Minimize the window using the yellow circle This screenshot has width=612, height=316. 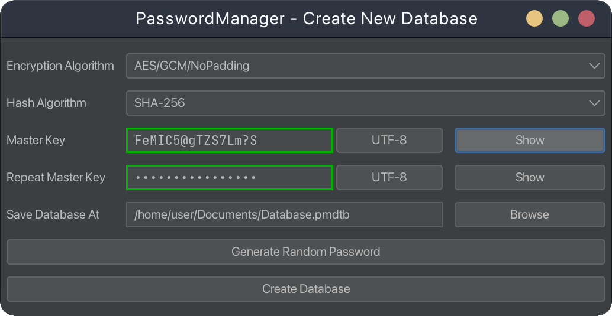coord(534,18)
